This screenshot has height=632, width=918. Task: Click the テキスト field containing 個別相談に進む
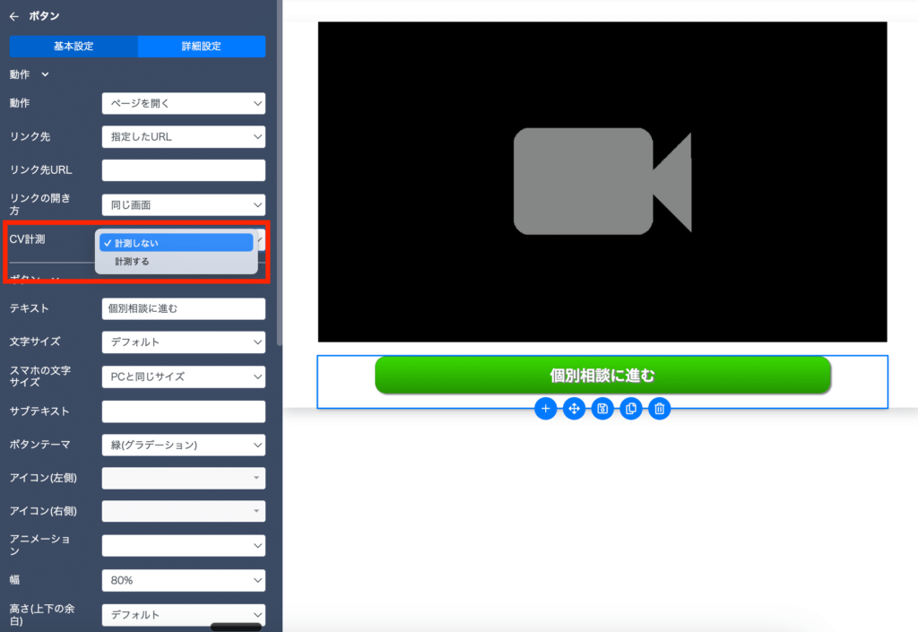click(183, 309)
